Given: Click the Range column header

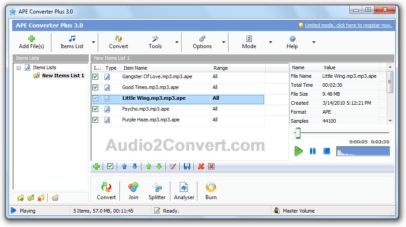Looking at the screenshot, I should click(238, 68).
